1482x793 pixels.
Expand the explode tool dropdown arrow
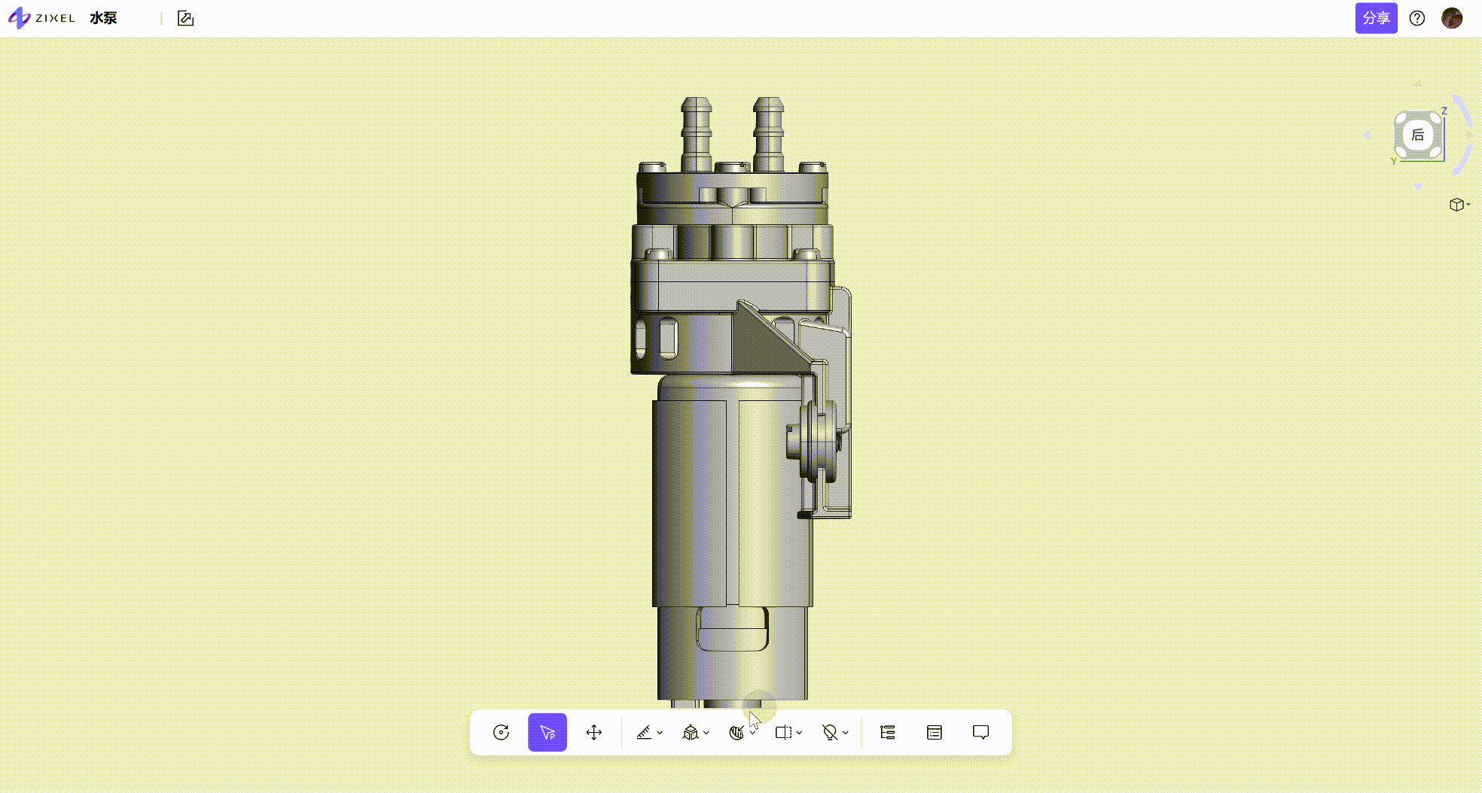click(706, 733)
